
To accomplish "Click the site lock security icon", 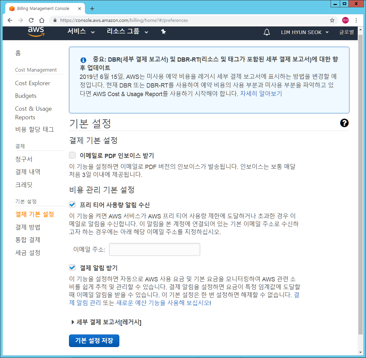I will (55, 20).
